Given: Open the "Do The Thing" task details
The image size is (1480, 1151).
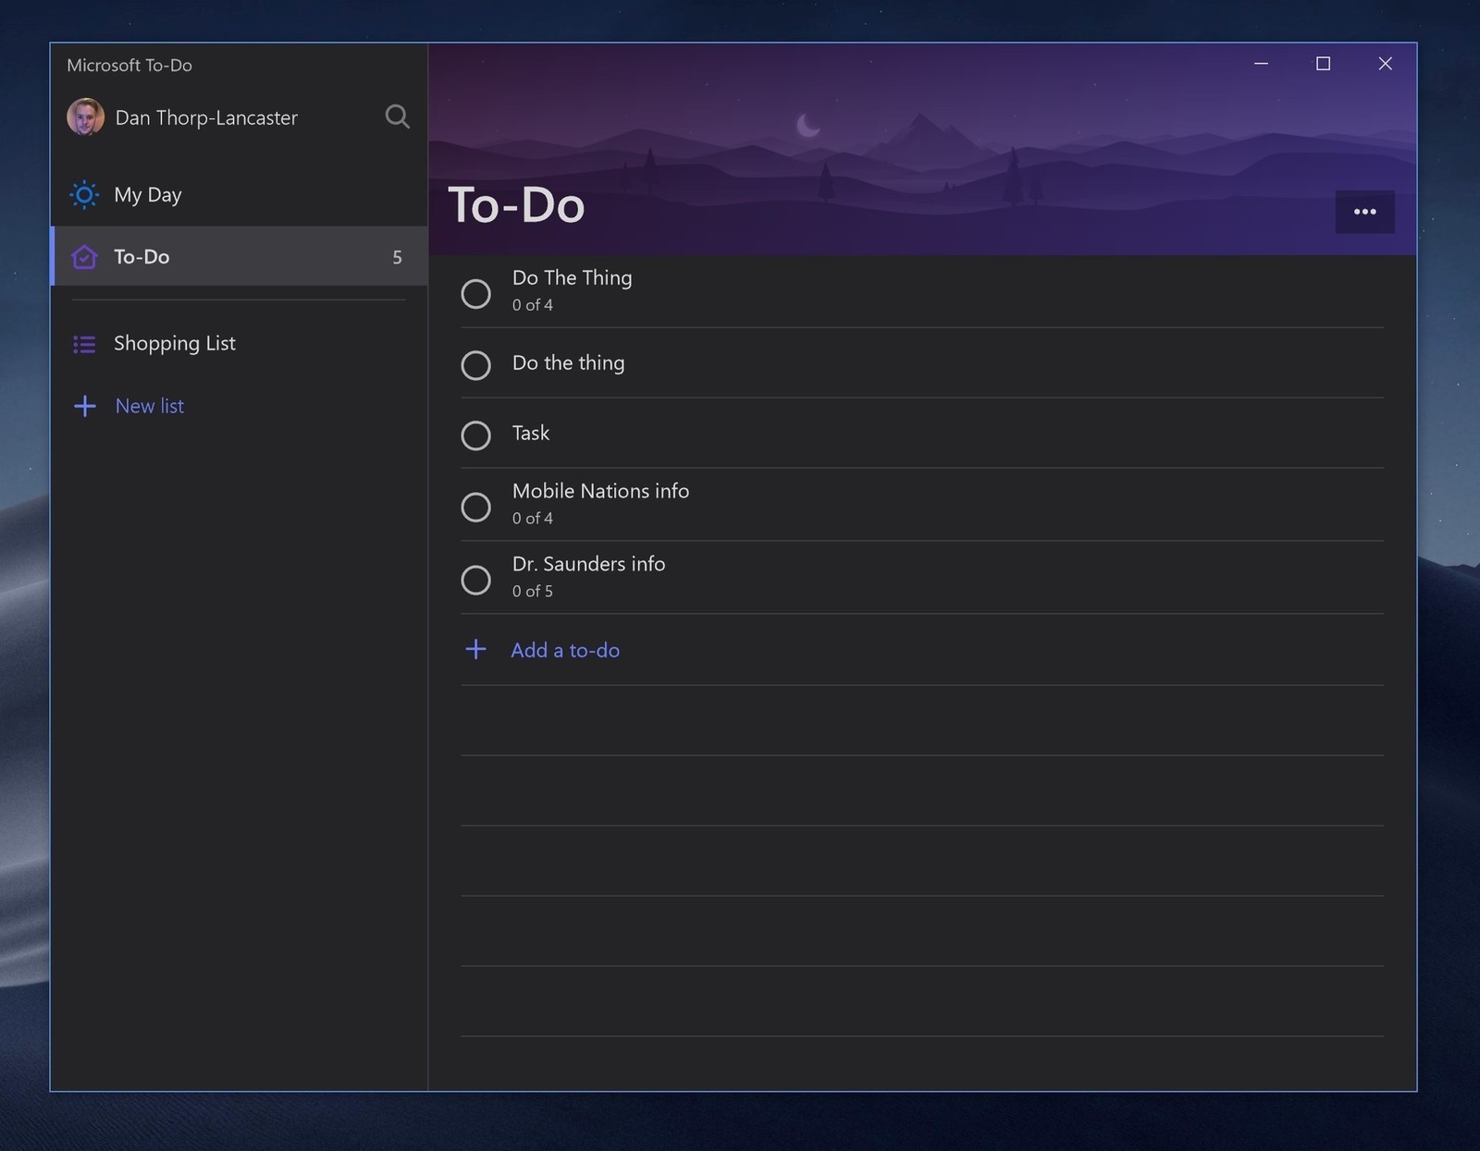Looking at the screenshot, I should tap(922, 291).
